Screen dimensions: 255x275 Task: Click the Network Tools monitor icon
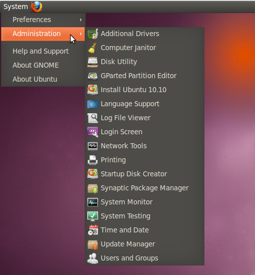point(93,146)
